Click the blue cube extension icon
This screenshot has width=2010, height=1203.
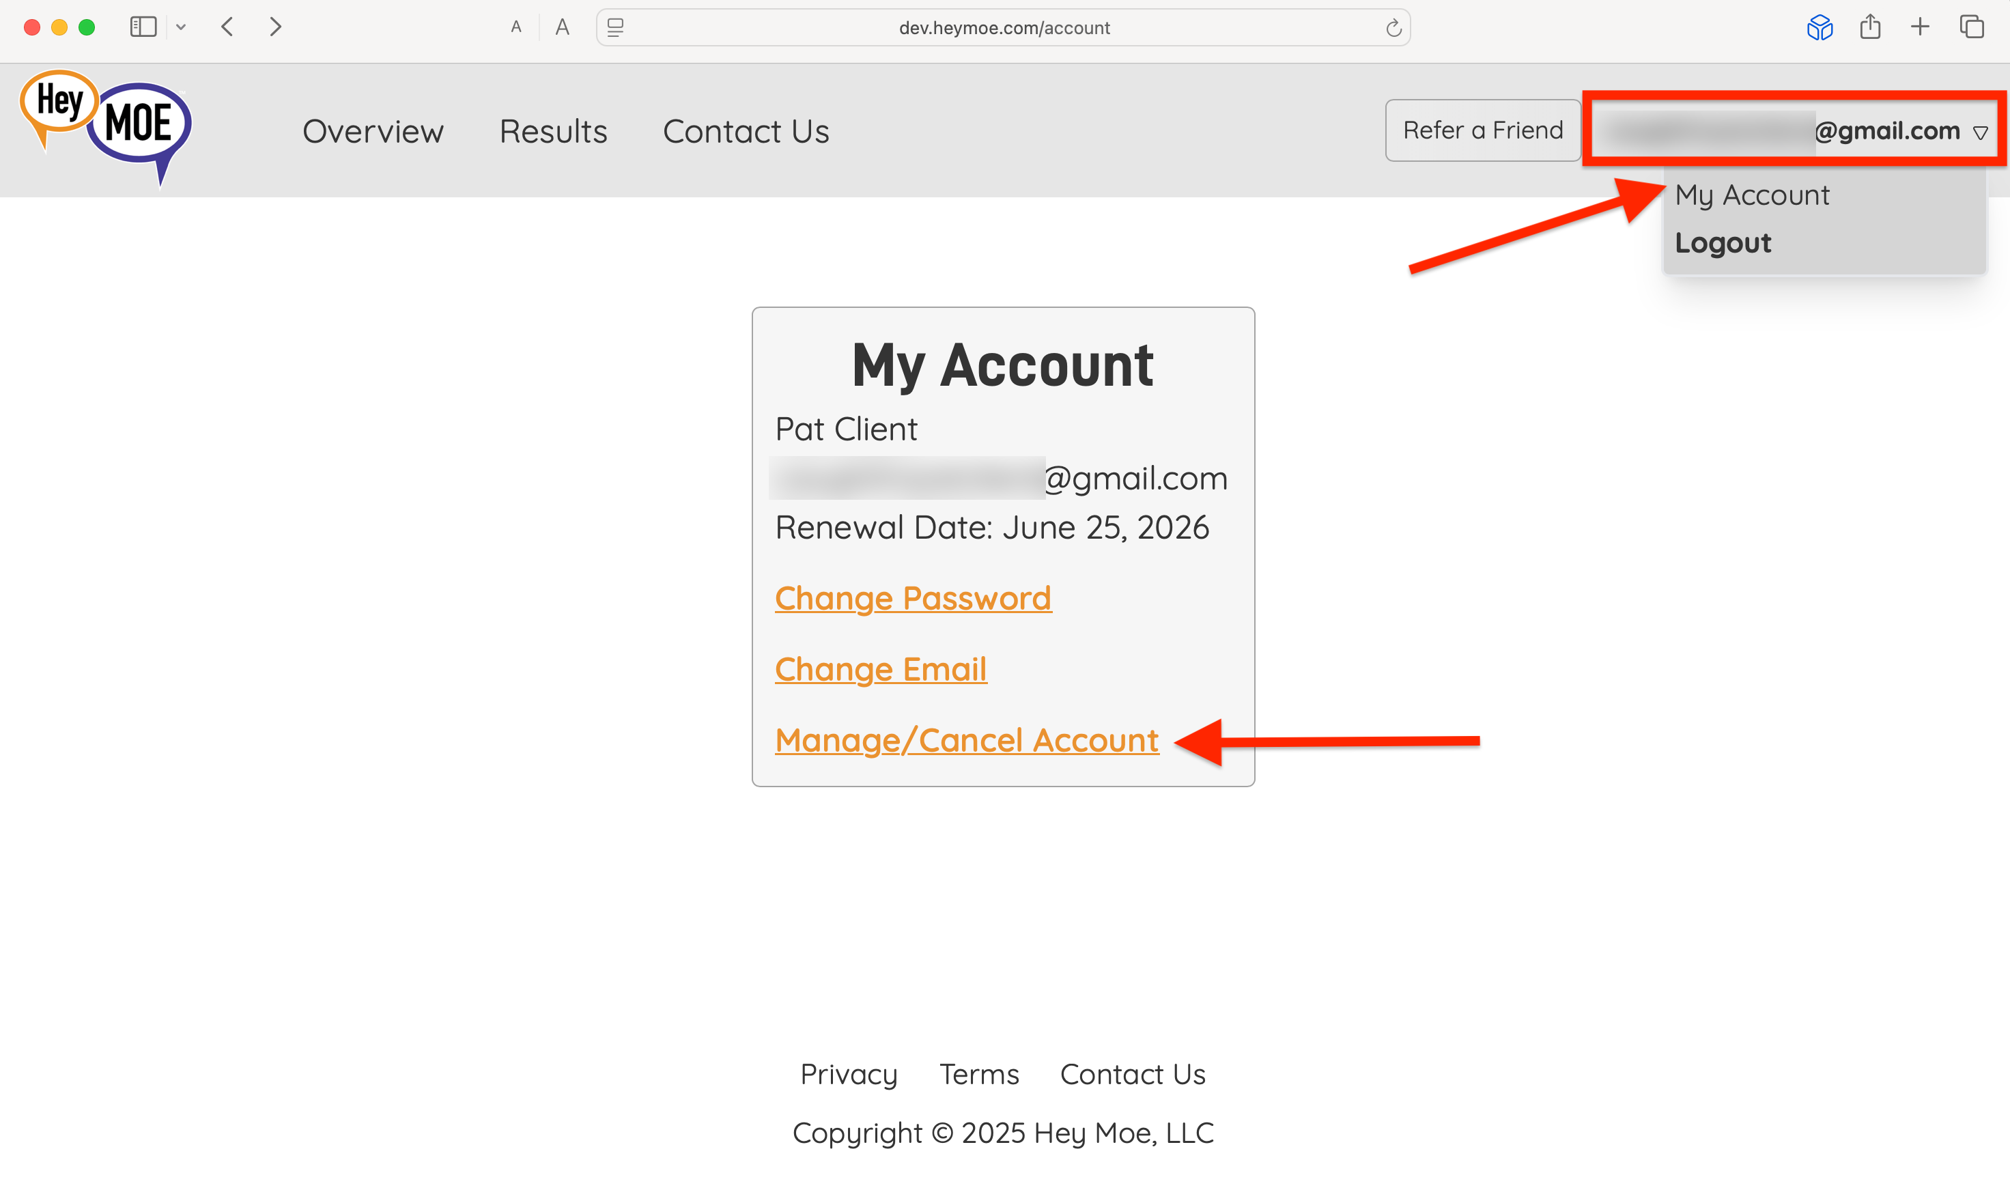(x=1820, y=27)
